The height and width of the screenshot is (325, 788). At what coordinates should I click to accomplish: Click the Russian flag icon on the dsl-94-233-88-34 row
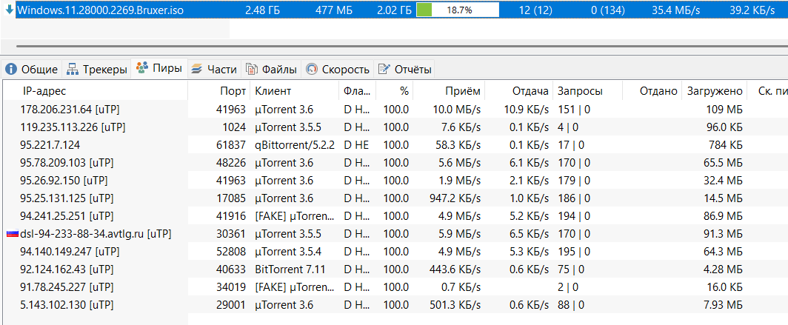(12, 234)
